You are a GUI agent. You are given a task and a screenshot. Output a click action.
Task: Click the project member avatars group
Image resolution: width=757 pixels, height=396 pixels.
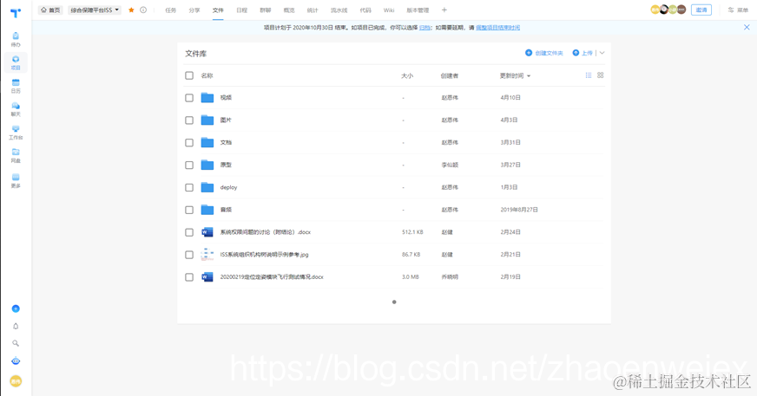click(x=668, y=10)
